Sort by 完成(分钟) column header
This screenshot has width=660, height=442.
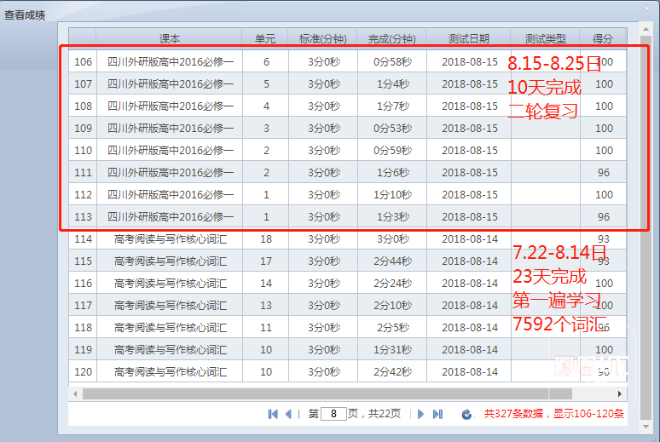[392, 38]
